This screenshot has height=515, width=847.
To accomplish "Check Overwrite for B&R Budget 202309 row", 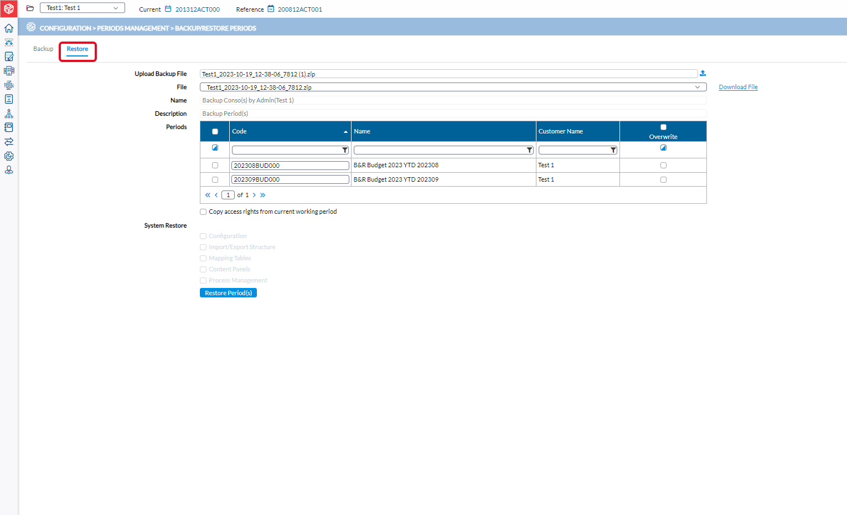I will coord(663,179).
